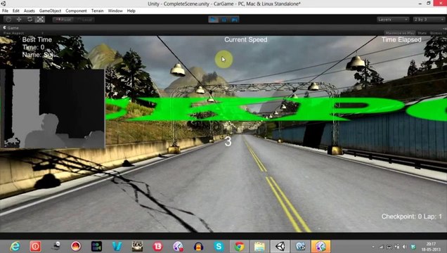Image resolution: width=447 pixels, height=253 pixels.
Task: Open the taskbar clock and date
Action: point(431,247)
